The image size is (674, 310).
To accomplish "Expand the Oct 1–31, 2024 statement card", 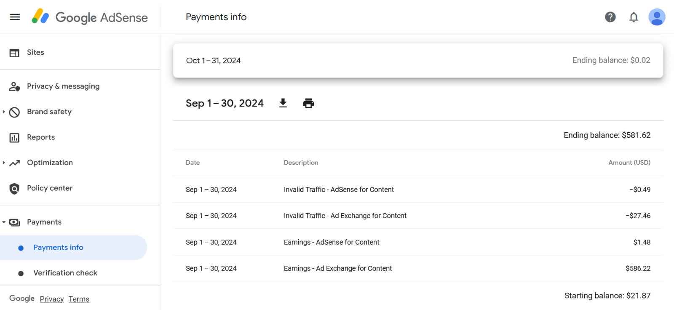I will pyautogui.click(x=418, y=60).
